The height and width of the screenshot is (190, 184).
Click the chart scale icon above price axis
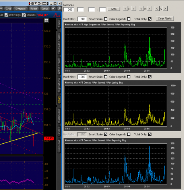pyautogui.click(x=46, y=21)
